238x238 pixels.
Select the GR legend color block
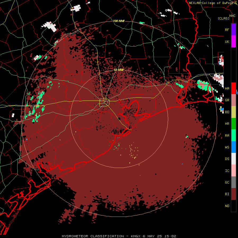(x=234, y=100)
